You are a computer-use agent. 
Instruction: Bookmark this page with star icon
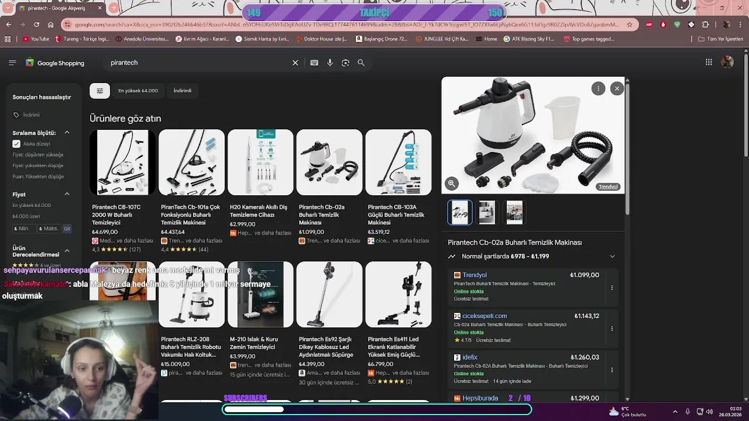point(630,25)
